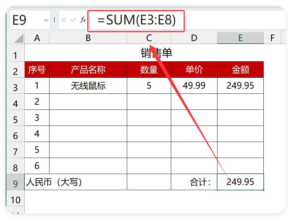Click serial number 2 in row 4
This screenshot has width=291, height=219.
coord(37,102)
